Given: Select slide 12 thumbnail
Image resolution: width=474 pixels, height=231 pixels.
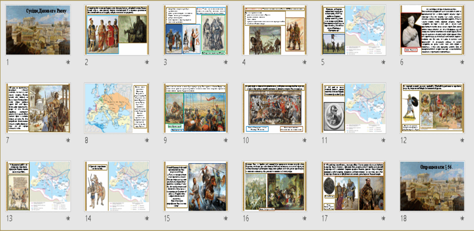Looking at the screenshot, I should point(432,108).
